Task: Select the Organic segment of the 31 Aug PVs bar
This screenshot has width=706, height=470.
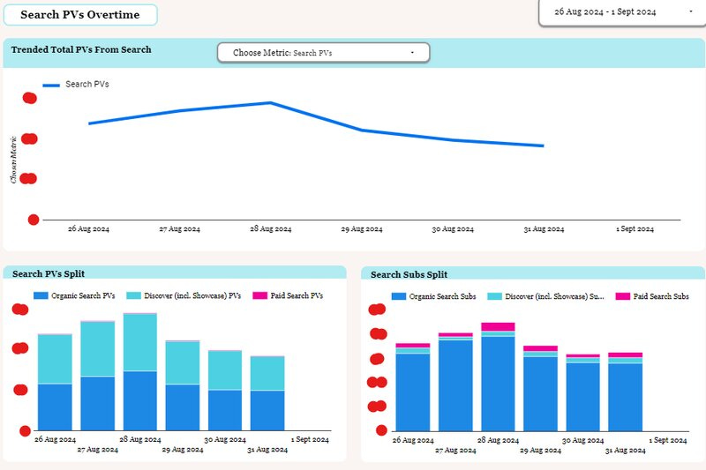Action: coord(267,411)
